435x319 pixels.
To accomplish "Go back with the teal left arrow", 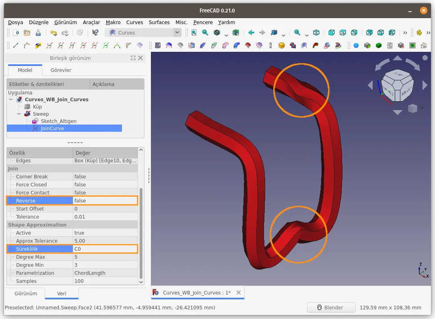I will click(x=251, y=33).
